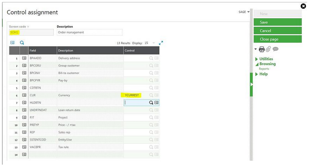Image resolution: width=309 pixels, height=167 pixels.
Task: Open the dropdown arrow beside print icon
Action: click(256, 49)
